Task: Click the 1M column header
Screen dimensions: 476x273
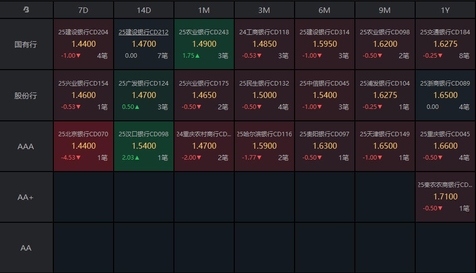Action: click(204, 10)
